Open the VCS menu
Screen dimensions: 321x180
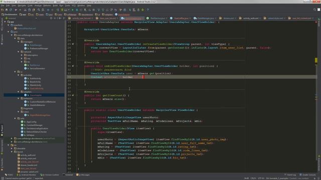[x=74, y=5]
